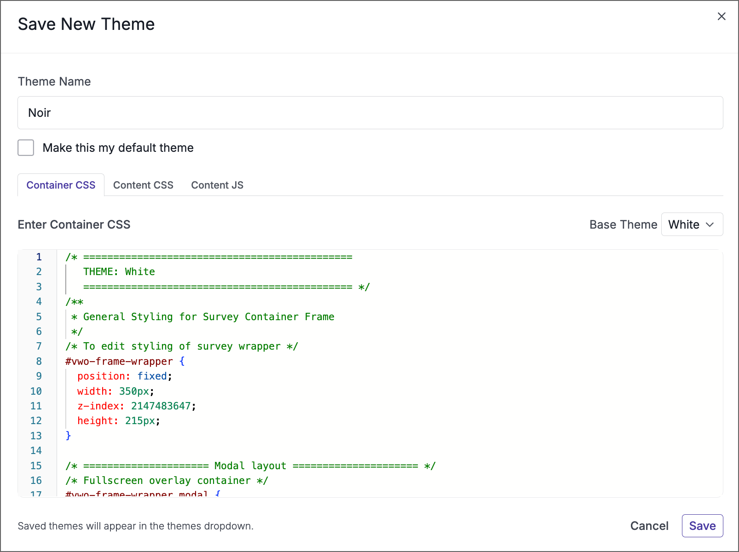
Task: Click the THEME: White comment header
Action: (x=120, y=271)
